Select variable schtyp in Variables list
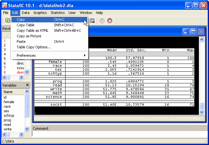 pos(9,116)
